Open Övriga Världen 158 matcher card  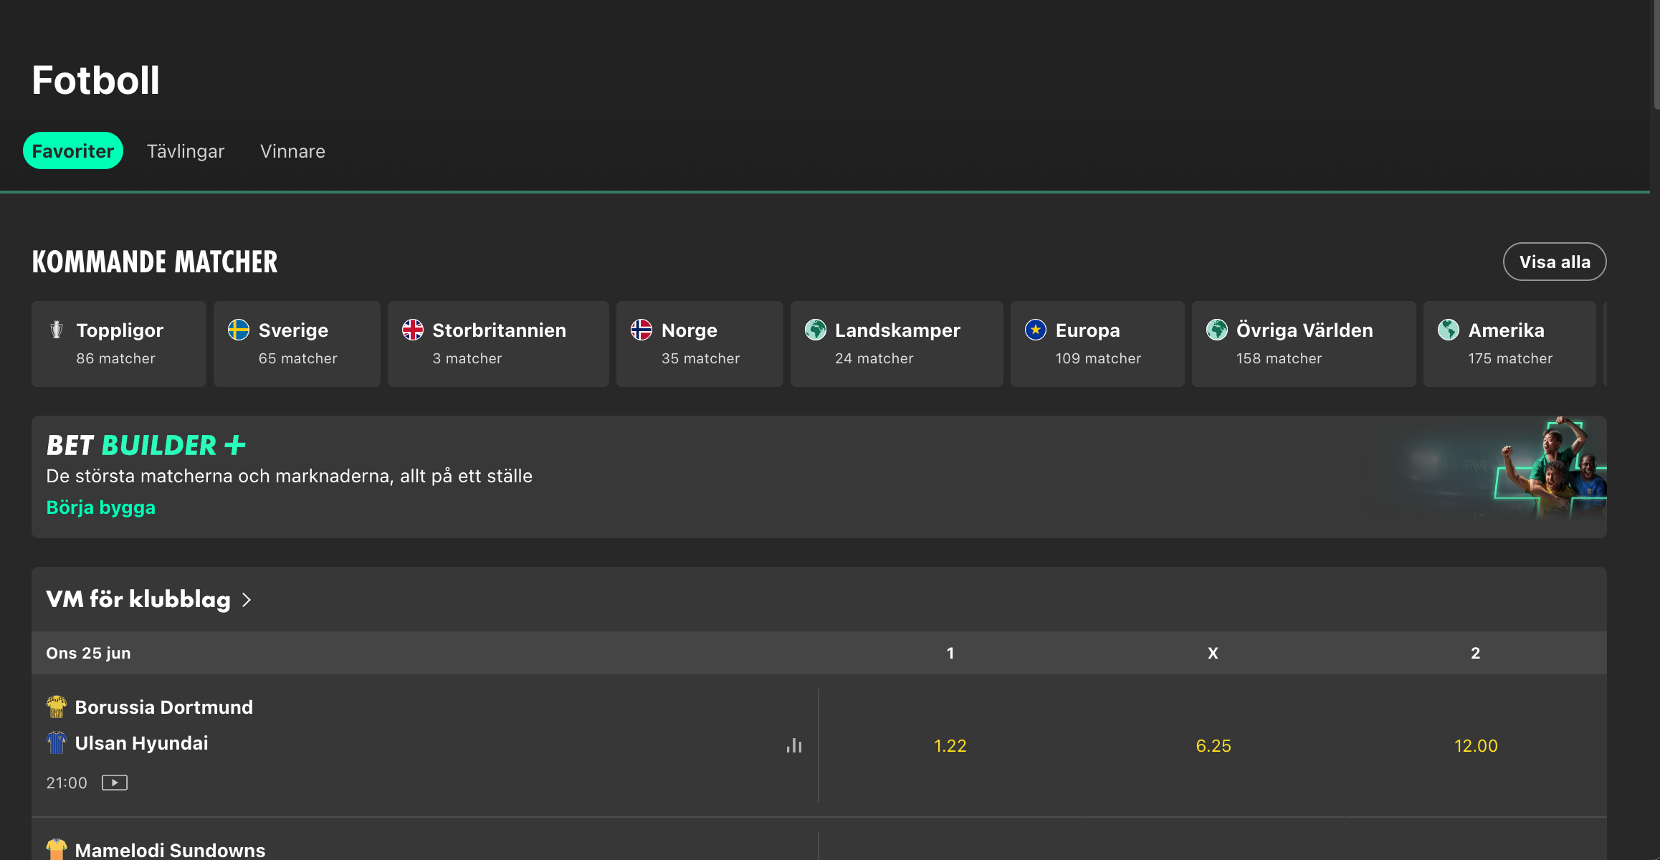(x=1304, y=344)
